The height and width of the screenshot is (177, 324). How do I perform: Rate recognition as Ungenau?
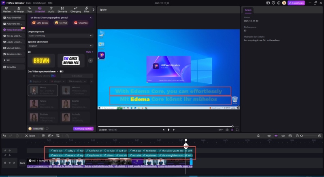click(x=81, y=23)
